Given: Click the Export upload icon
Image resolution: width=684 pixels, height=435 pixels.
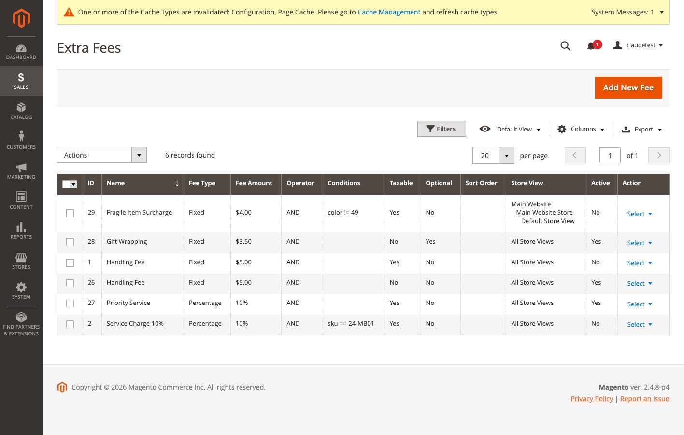Looking at the screenshot, I should (x=626, y=129).
